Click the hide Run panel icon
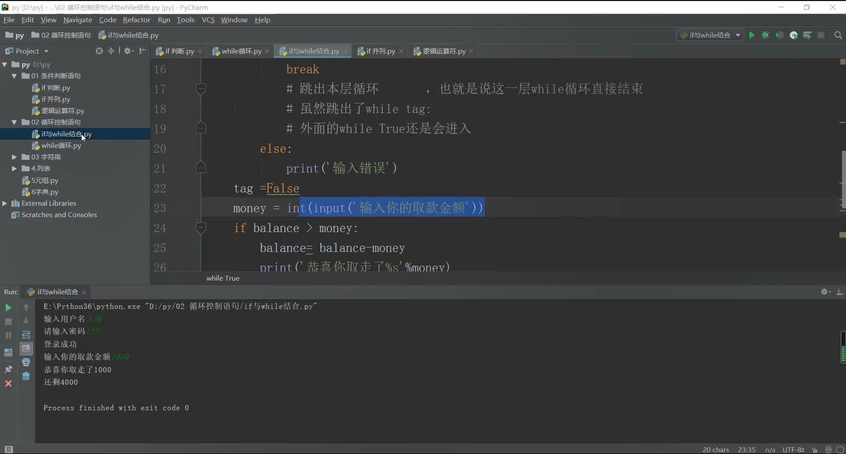The image size is (846, 454). 839,291
